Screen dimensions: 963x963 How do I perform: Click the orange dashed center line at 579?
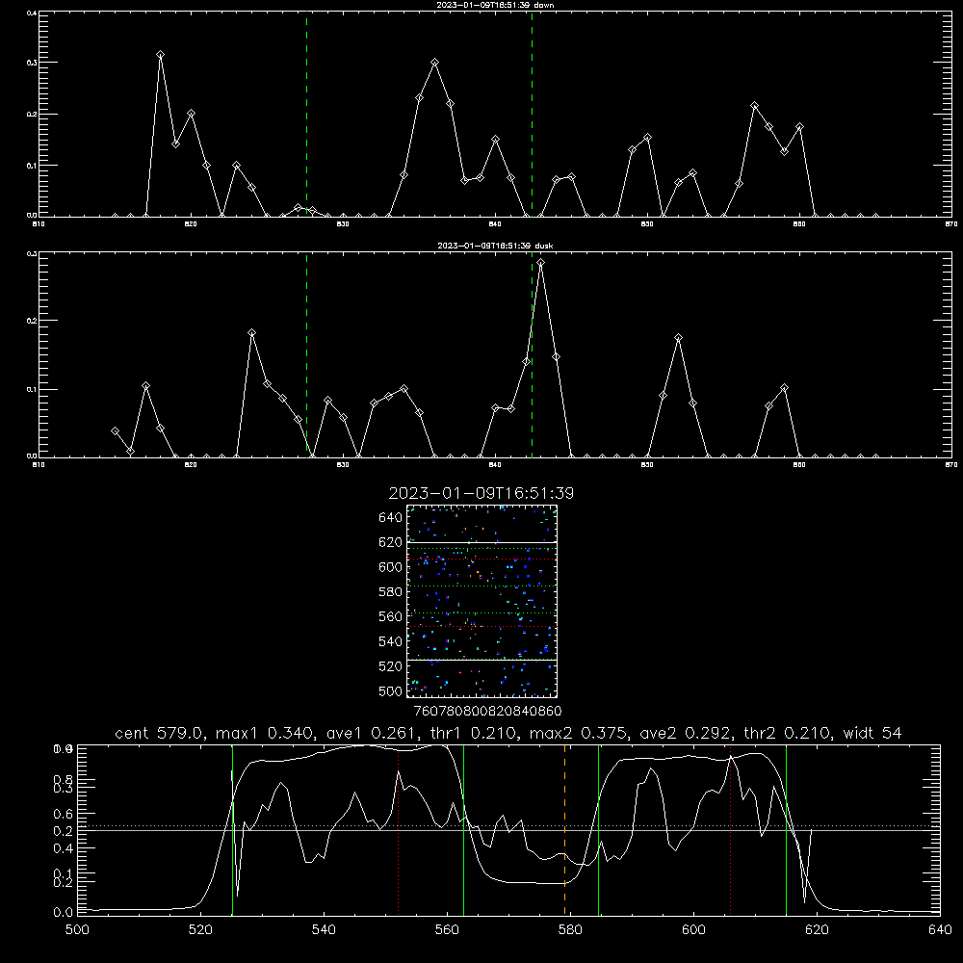point(565,830)
